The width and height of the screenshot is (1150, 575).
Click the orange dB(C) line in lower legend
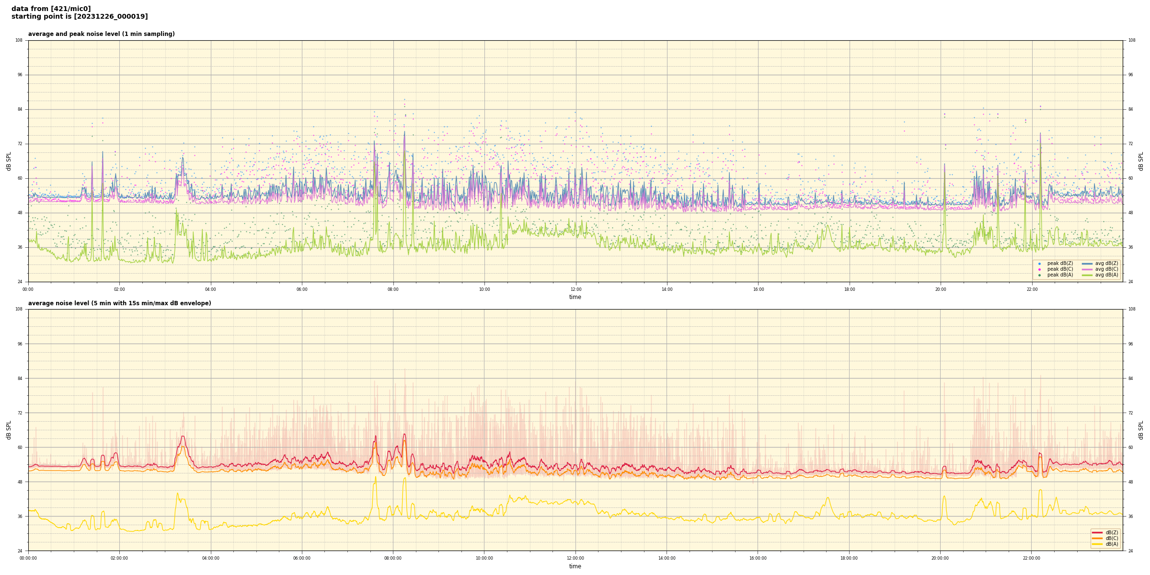(1097, 538)
